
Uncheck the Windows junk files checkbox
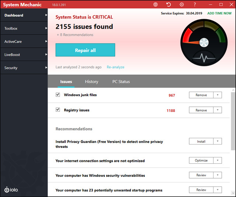[58, 95]
